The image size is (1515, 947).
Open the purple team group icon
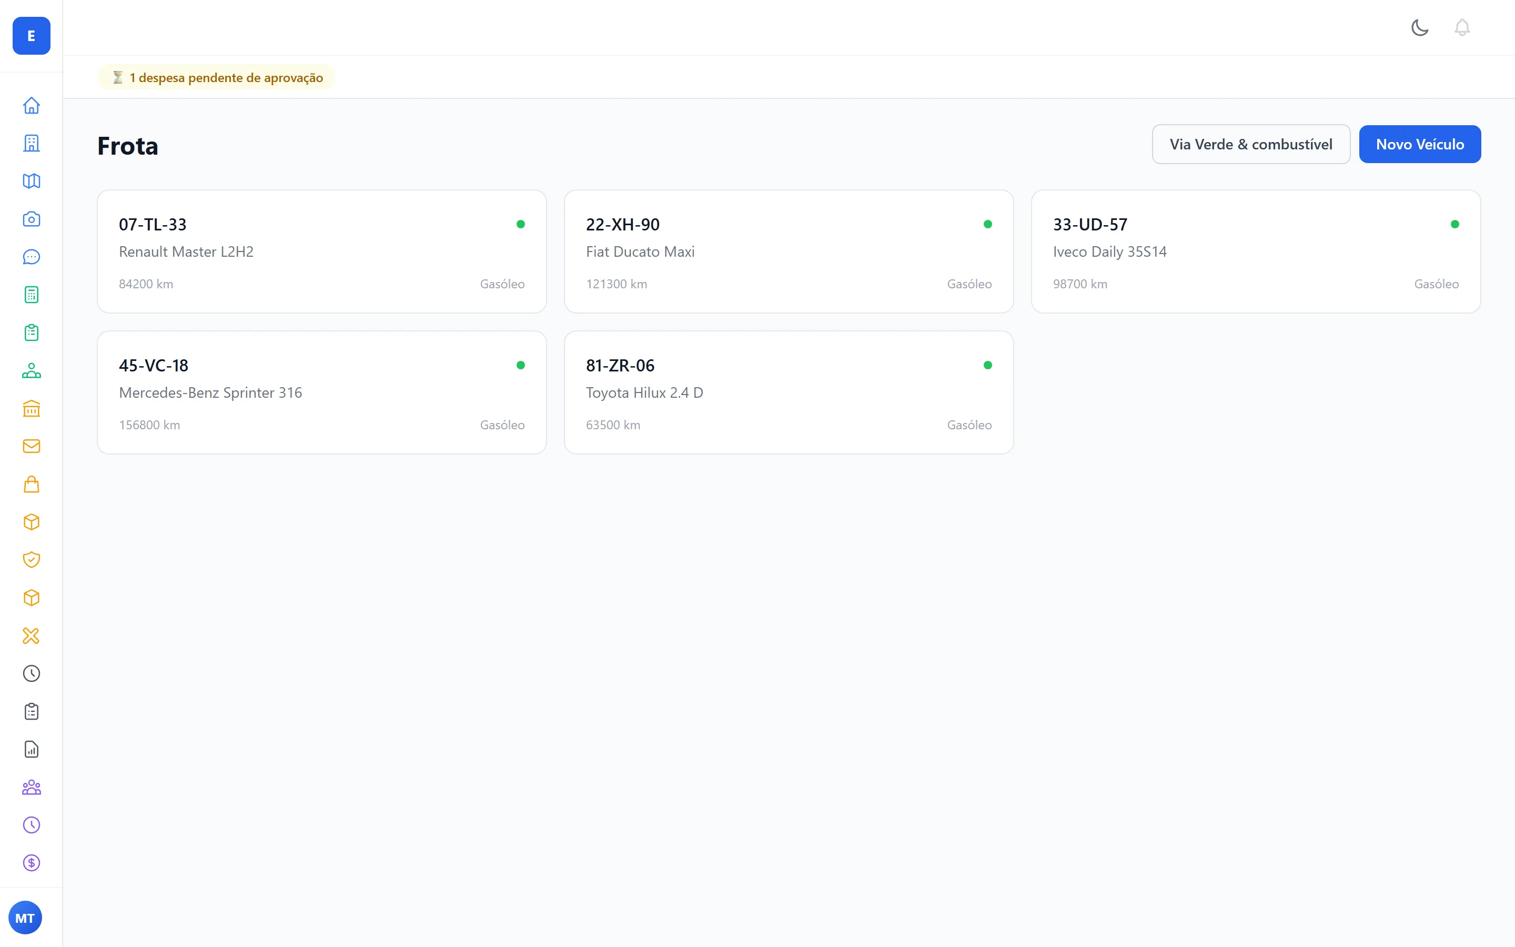coord(32,787)
